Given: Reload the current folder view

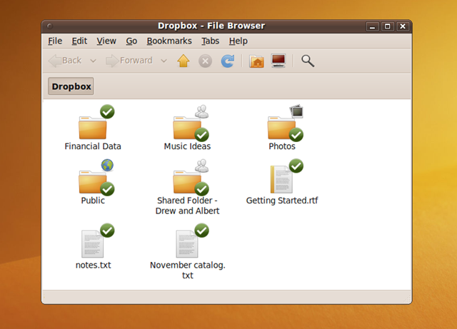Looking at the screenshot, I should [x=227, y=61].
